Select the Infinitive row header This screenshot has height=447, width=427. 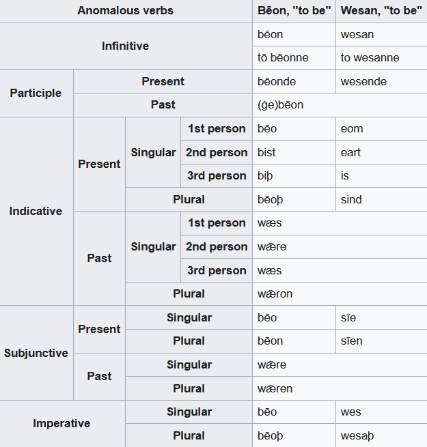coord(126,46)
